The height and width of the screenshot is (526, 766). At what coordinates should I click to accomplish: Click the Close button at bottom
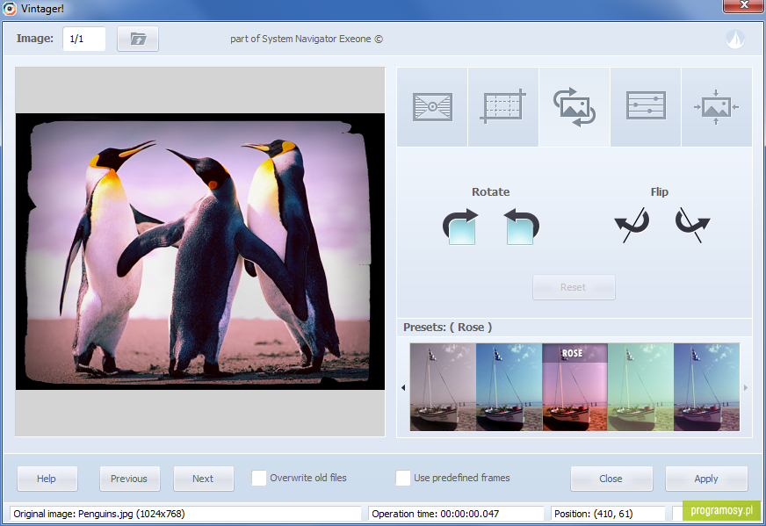click(x=611, y=479)
